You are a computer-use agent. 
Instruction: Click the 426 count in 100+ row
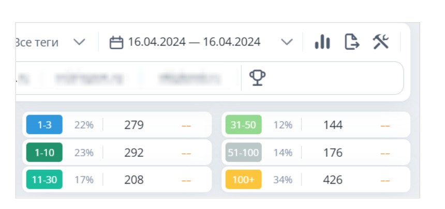point(333,180)
